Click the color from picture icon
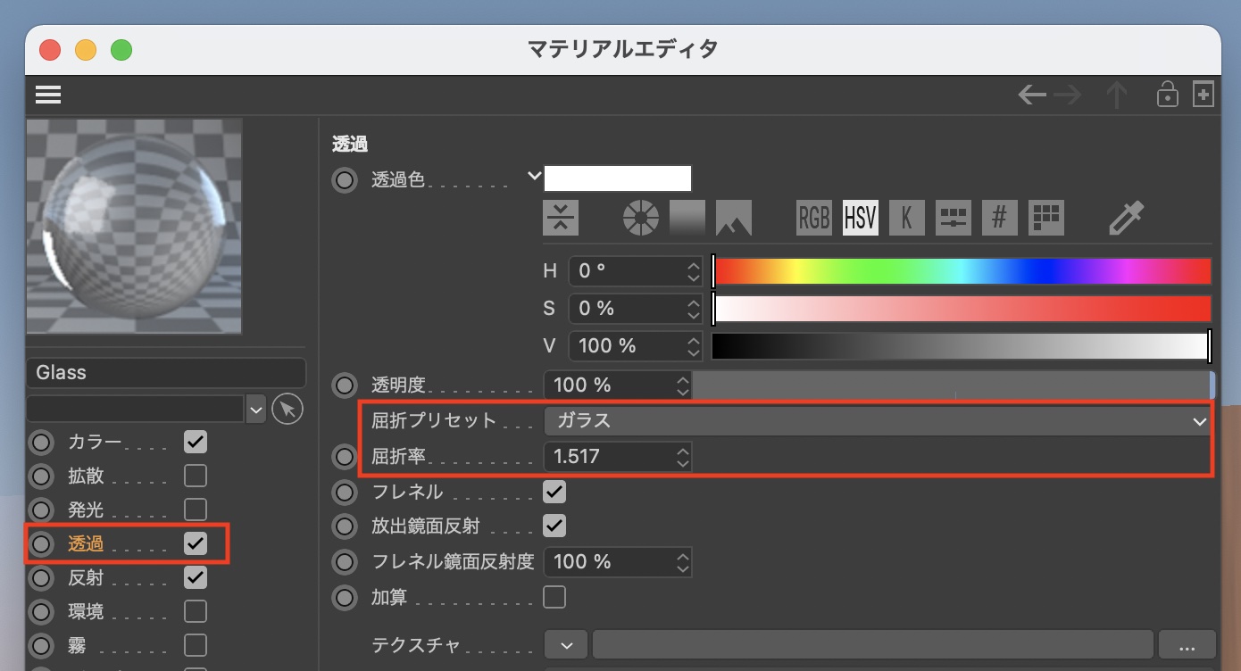This screenshot has width=1241, height=671. click(x=733, y=218)
